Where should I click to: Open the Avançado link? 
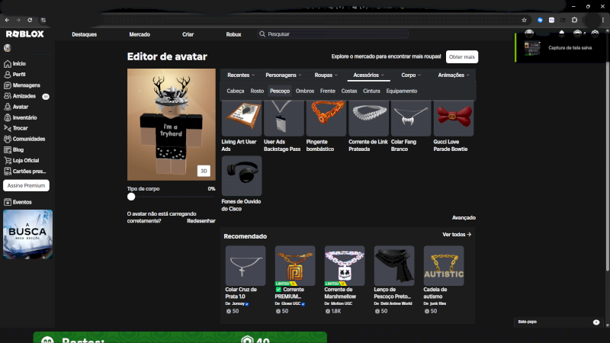(464, 218)
